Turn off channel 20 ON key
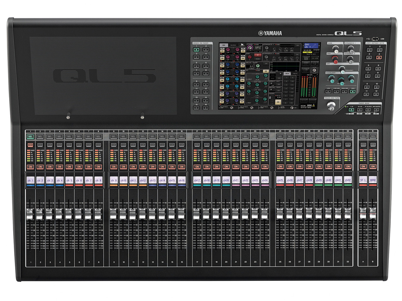The width and height of the screenshot is (402, 301). [x=226, y=166]
